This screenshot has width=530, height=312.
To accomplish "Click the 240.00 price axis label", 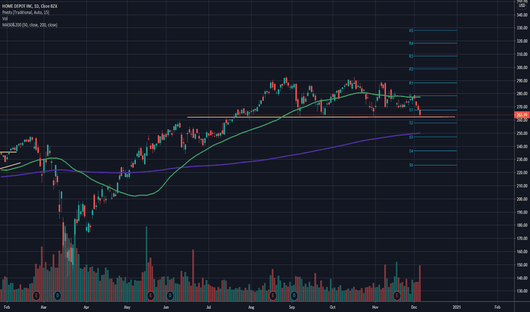I will 522,146.
